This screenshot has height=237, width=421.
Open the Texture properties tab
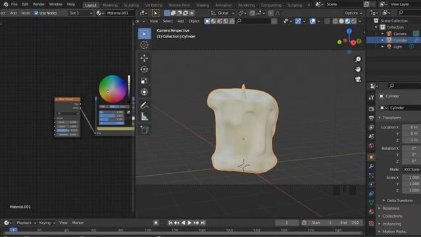[x=371, y=223]
